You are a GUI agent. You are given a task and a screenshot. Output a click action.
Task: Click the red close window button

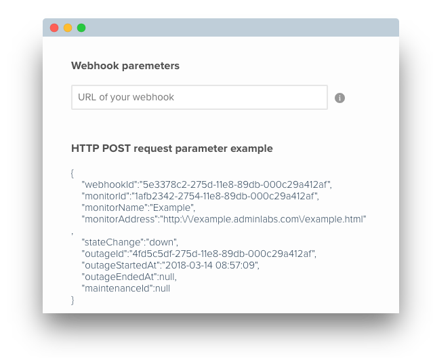(54, 28)
